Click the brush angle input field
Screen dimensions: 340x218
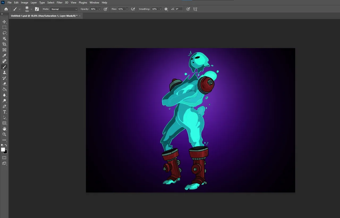[179, 9]
